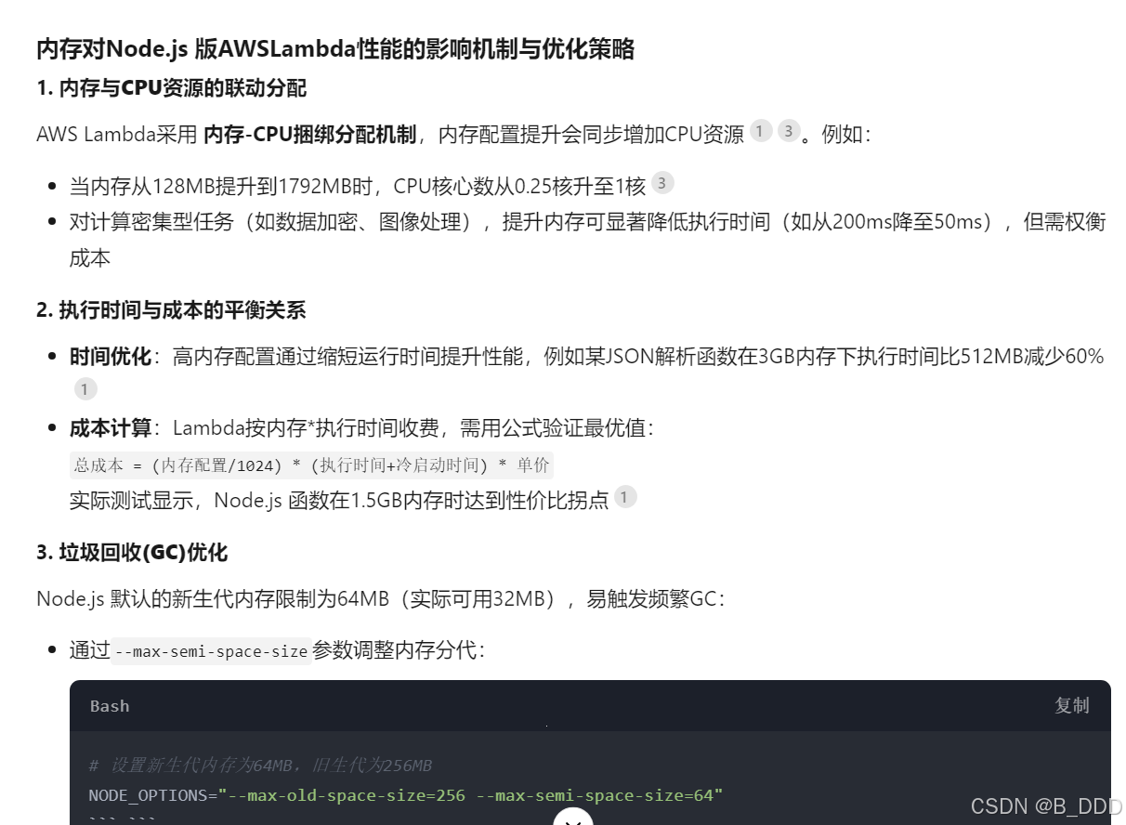1126x825 pixels.
Task: Click the 总成本 cost formula snippet
Action: [x=311, y=465]
